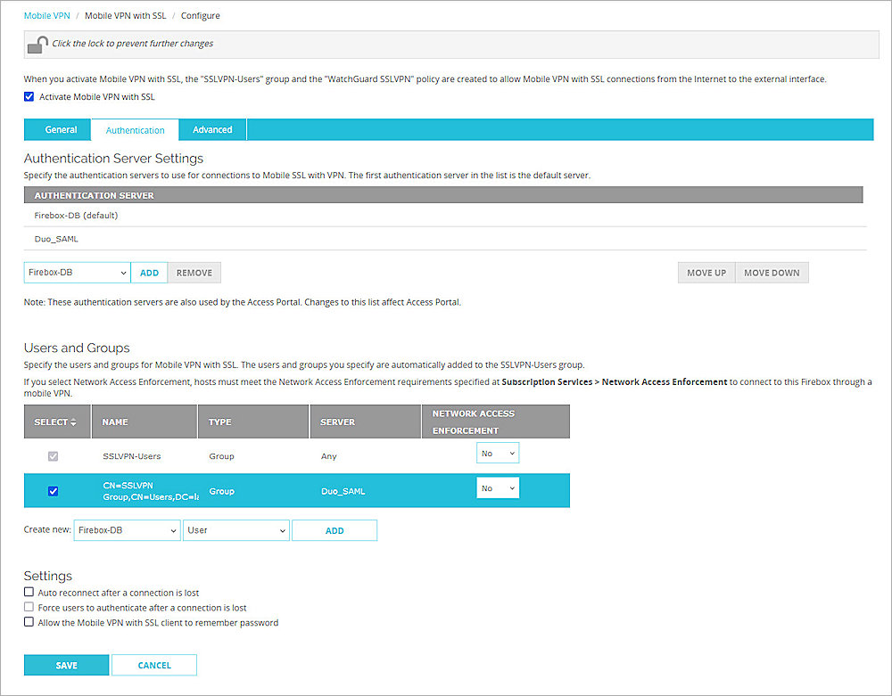892x696 pixels.
Task: Open Network Access Enforcement dropdown for Duo_SAML row
Action: pos(498,488)
